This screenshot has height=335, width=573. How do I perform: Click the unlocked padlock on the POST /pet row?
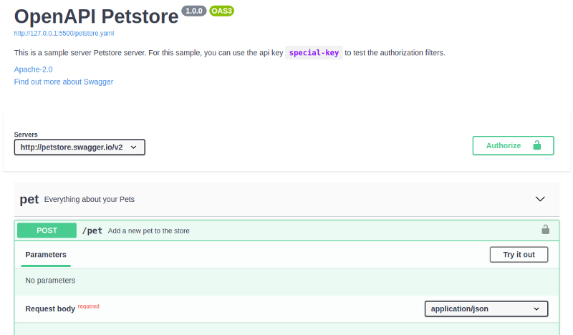(545, 230)
